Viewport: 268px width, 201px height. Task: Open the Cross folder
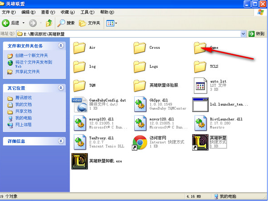click(x=140, y=48)
